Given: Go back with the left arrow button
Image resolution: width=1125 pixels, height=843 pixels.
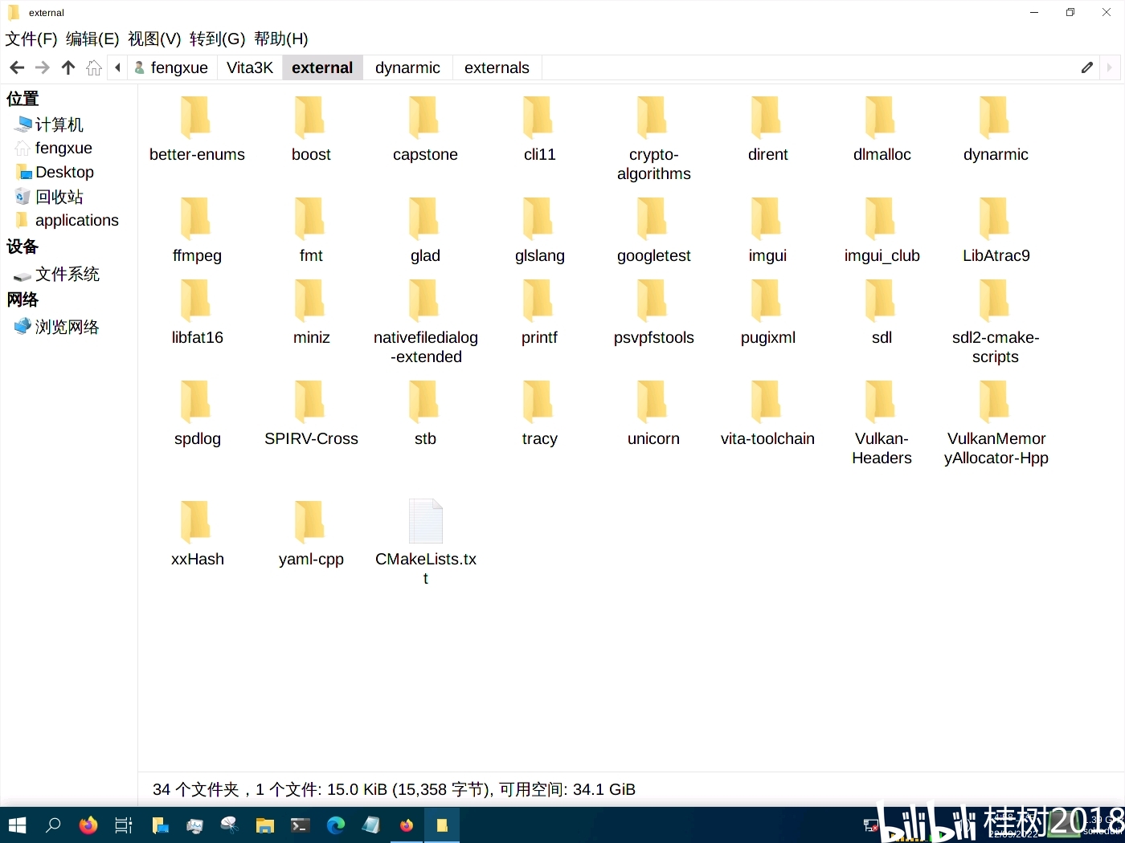Looking at the screenshot, I should [x=17, y=67].
